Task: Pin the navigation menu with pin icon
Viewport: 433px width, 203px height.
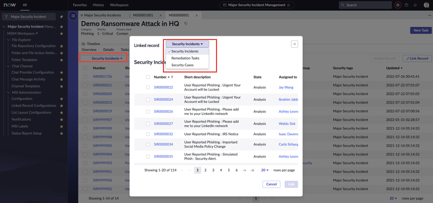Action: tap(61, 17)
